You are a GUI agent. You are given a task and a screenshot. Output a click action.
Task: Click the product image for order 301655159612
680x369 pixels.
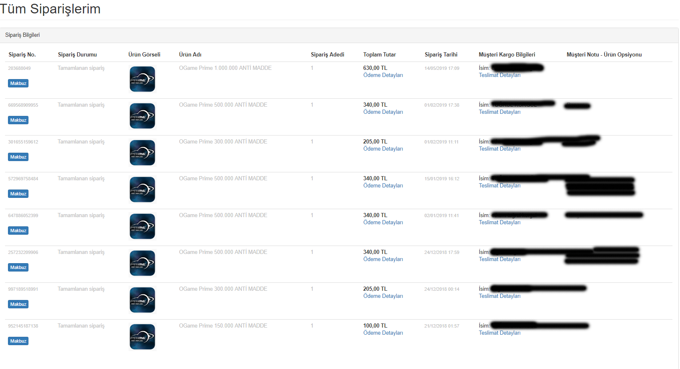[142, 153]
